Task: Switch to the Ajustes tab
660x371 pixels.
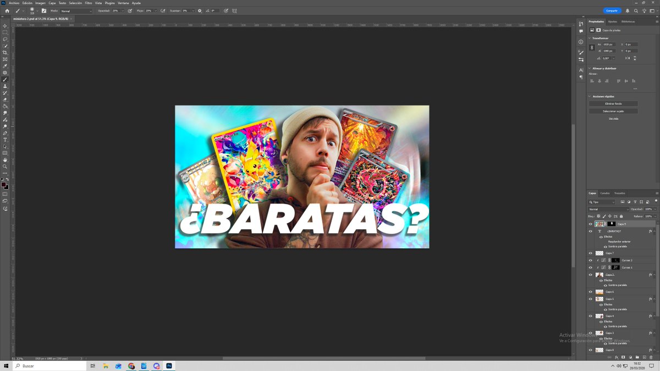Action: [x=612, y=21]
